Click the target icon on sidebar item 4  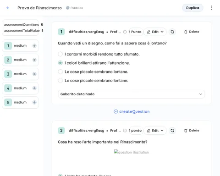(x=34, y=88)
